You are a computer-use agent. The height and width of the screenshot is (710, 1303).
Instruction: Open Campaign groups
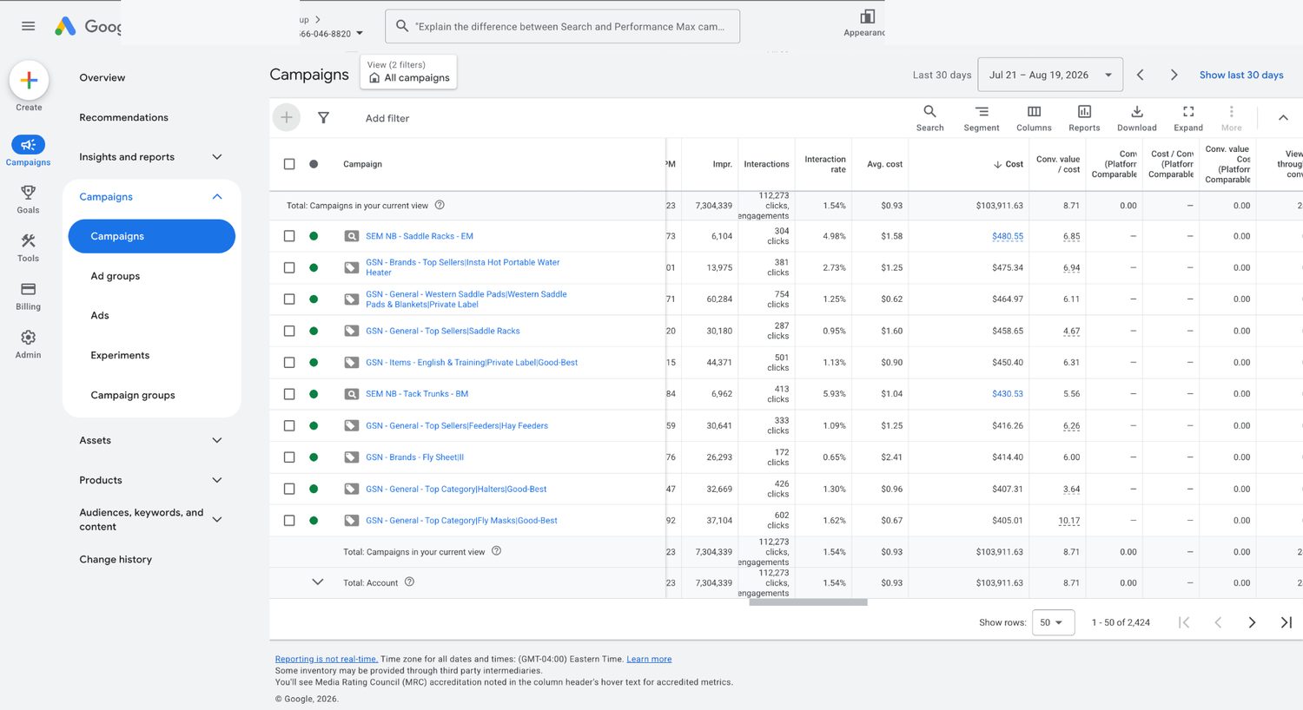point(133,395)
